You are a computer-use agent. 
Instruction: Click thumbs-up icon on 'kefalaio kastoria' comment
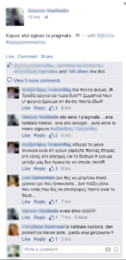[52, 239]
